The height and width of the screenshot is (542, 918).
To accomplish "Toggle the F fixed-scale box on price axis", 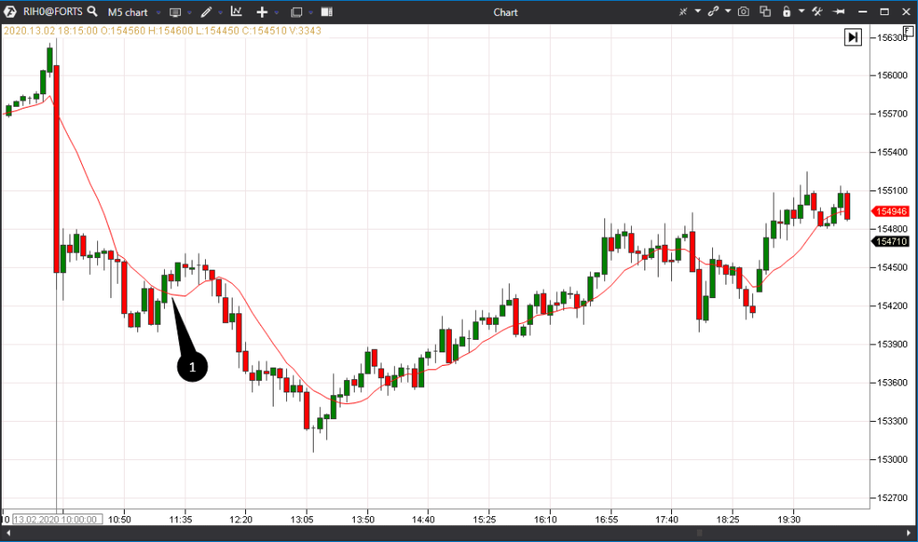I will click(906, 31).
